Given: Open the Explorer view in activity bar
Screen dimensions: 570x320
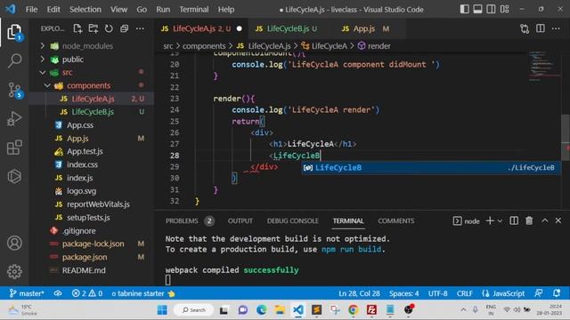Looking at the screenshot, I should point(14,33).
